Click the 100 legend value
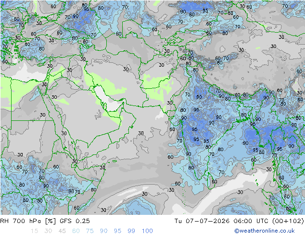 tap(147, 231)
